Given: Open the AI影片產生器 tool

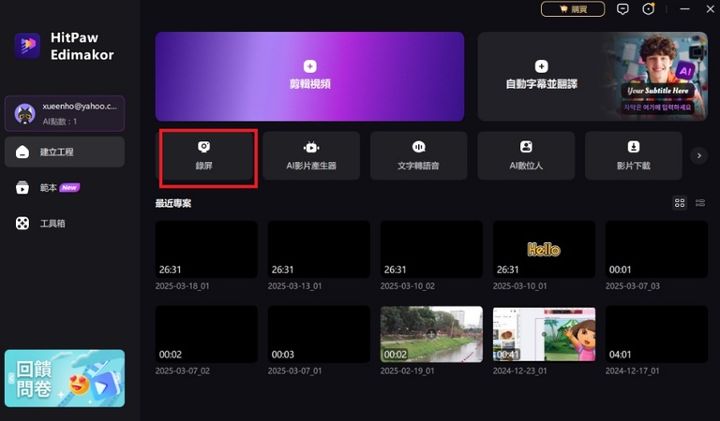Looking at the screenshot, I should (x=311, y=155).
